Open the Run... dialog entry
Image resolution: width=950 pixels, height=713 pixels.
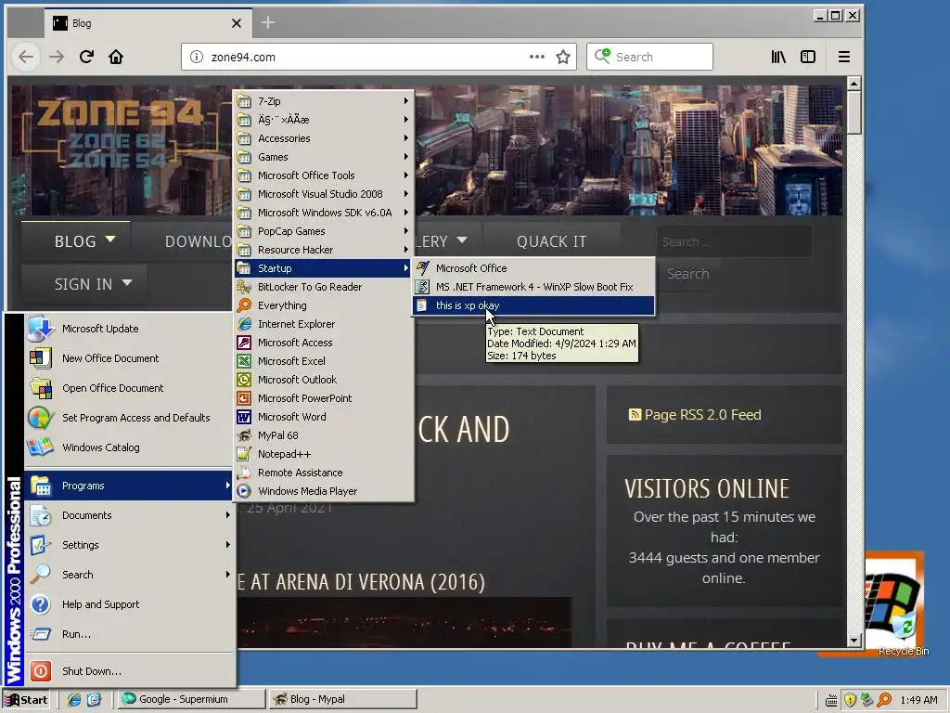[128, 634]
